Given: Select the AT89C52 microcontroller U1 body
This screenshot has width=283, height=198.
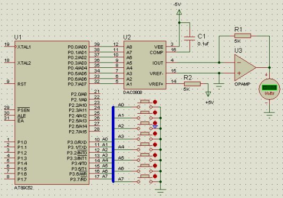Looking at the screenshot, I should coord(52,113).
